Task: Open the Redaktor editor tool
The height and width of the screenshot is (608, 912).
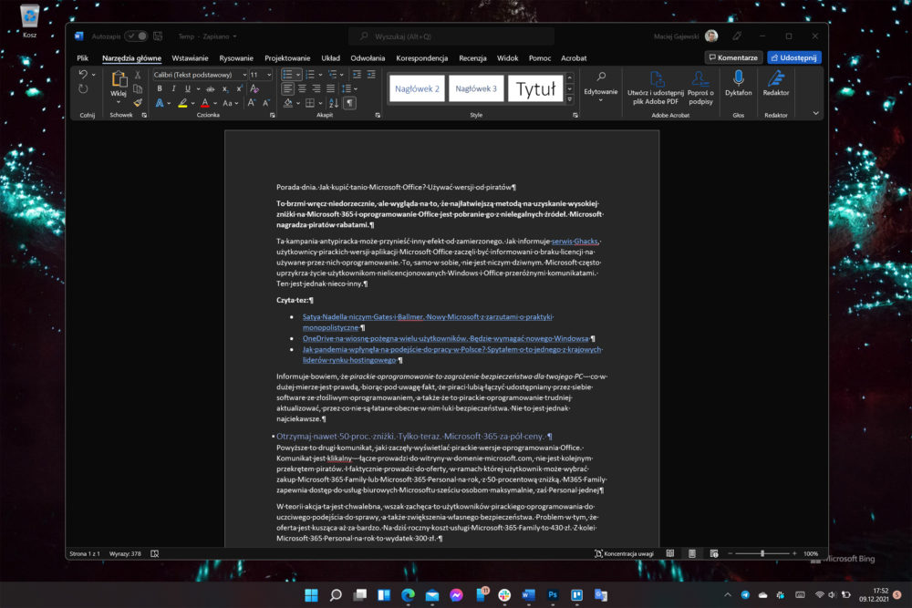Action: coord(776,83)
